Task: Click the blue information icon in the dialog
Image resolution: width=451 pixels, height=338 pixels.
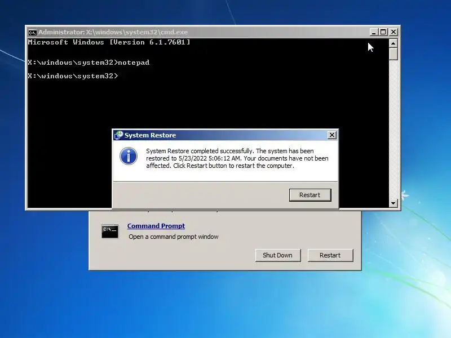Action: coord(129,156)
